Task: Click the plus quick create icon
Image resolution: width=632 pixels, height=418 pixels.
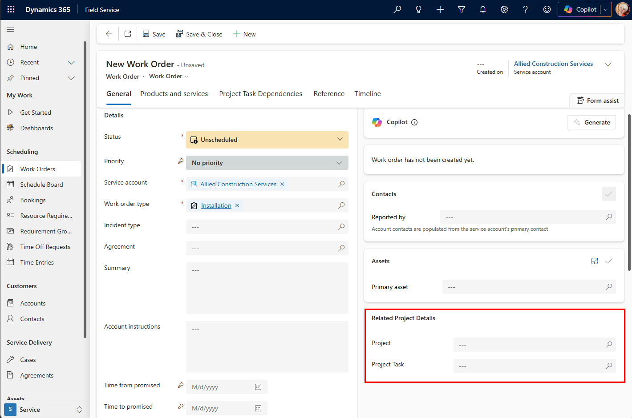Action: click(440, 9)
